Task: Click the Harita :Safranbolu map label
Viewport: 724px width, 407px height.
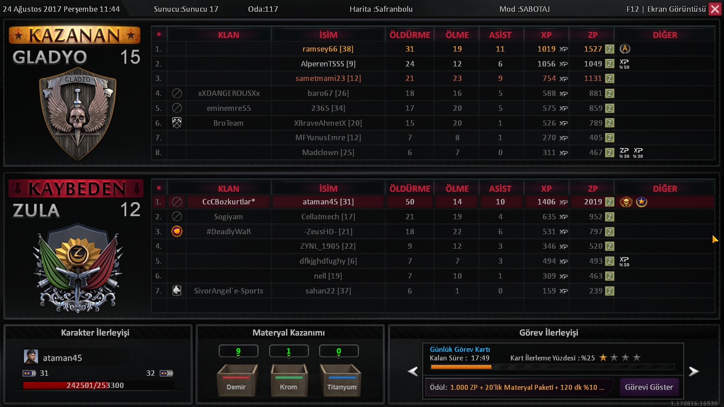Action: (x=381, y=9)
